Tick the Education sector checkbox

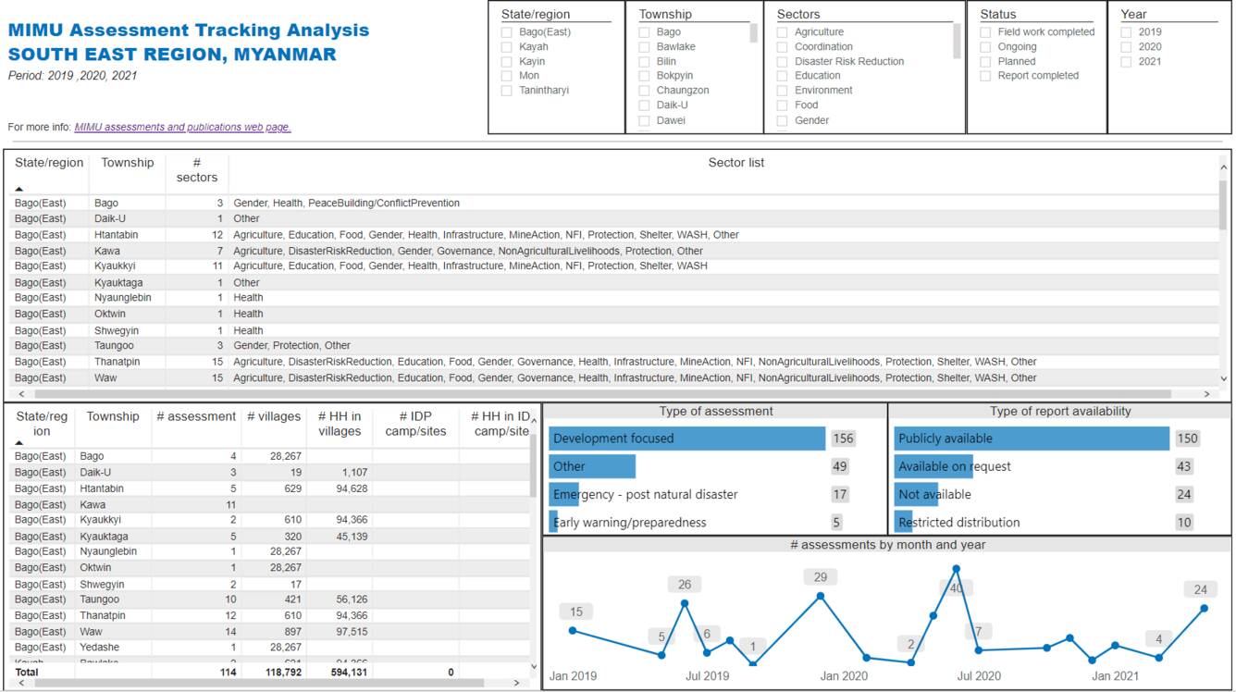coord(782,76)
